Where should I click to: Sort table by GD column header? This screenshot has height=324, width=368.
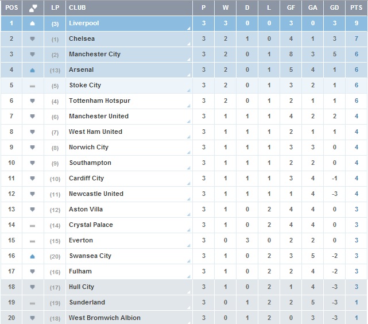(x=334, y=8)
